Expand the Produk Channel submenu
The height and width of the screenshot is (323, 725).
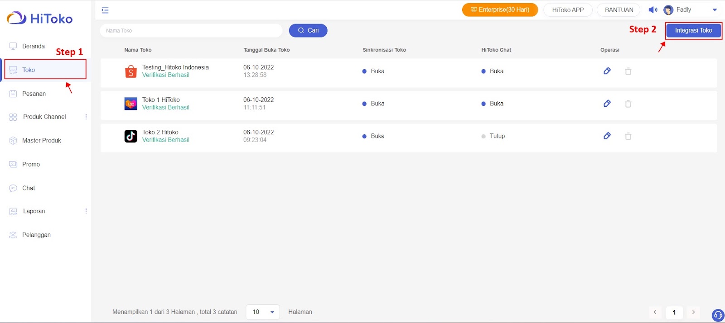point(86,117)
